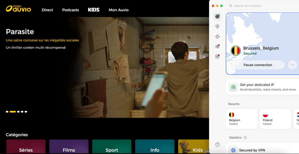The height and width of the screenshot is (154, 299).
Task: Click in the Search all locations field
Action: [x=263, y=6]
